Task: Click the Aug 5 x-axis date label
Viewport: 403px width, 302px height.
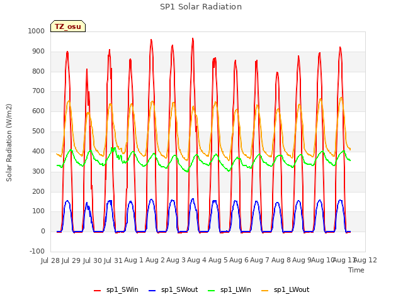Action: (x=218, y=260)
